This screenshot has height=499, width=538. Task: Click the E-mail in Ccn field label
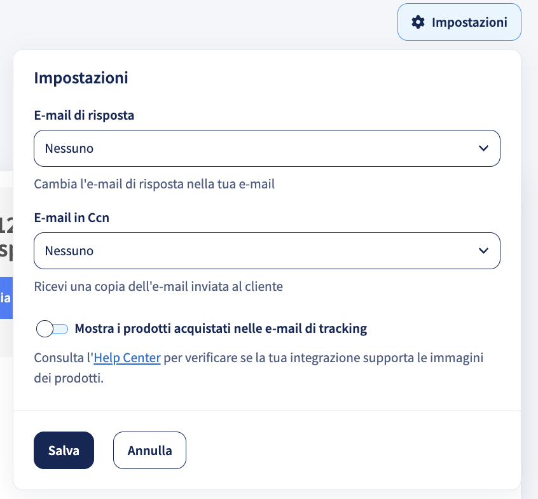72,218
